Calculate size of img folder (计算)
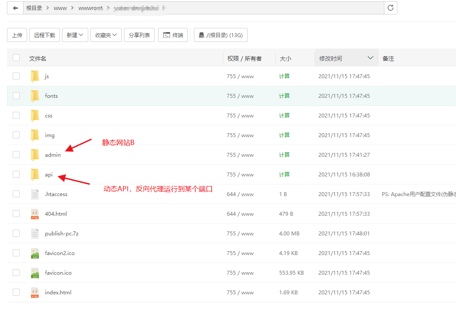This screenshot has height=321, width=456. coord(284,135)
